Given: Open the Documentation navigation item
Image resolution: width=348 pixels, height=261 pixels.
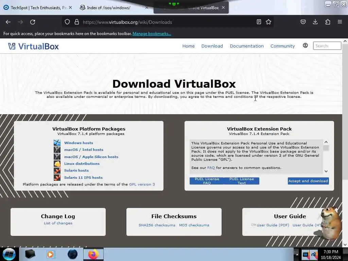Looking at the screenshot, I should click(x=247, y=46).
